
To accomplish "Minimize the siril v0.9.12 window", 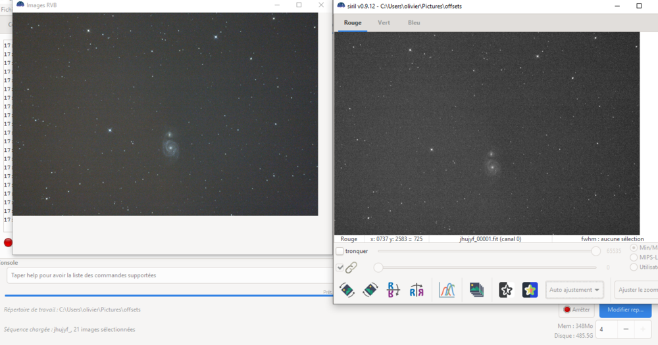I will pos(617,6).
